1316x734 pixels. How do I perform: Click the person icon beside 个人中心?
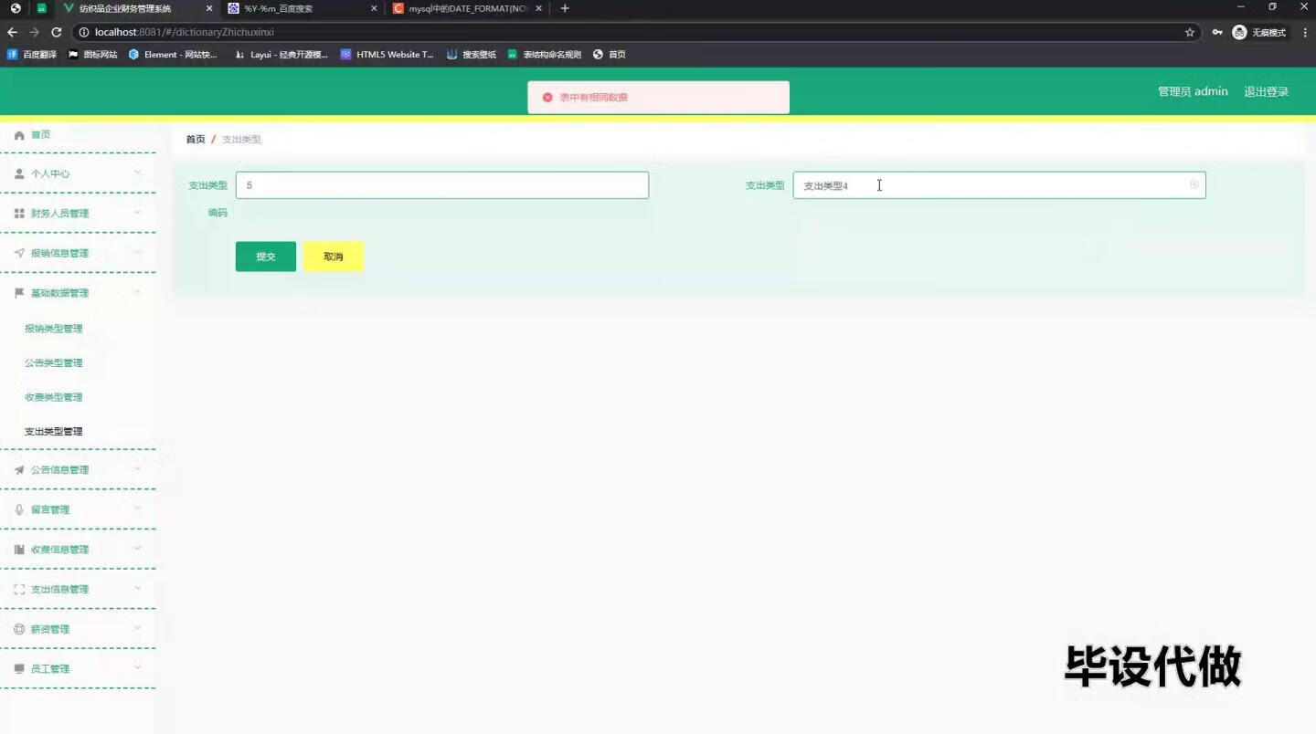click(x=19, y=173)
